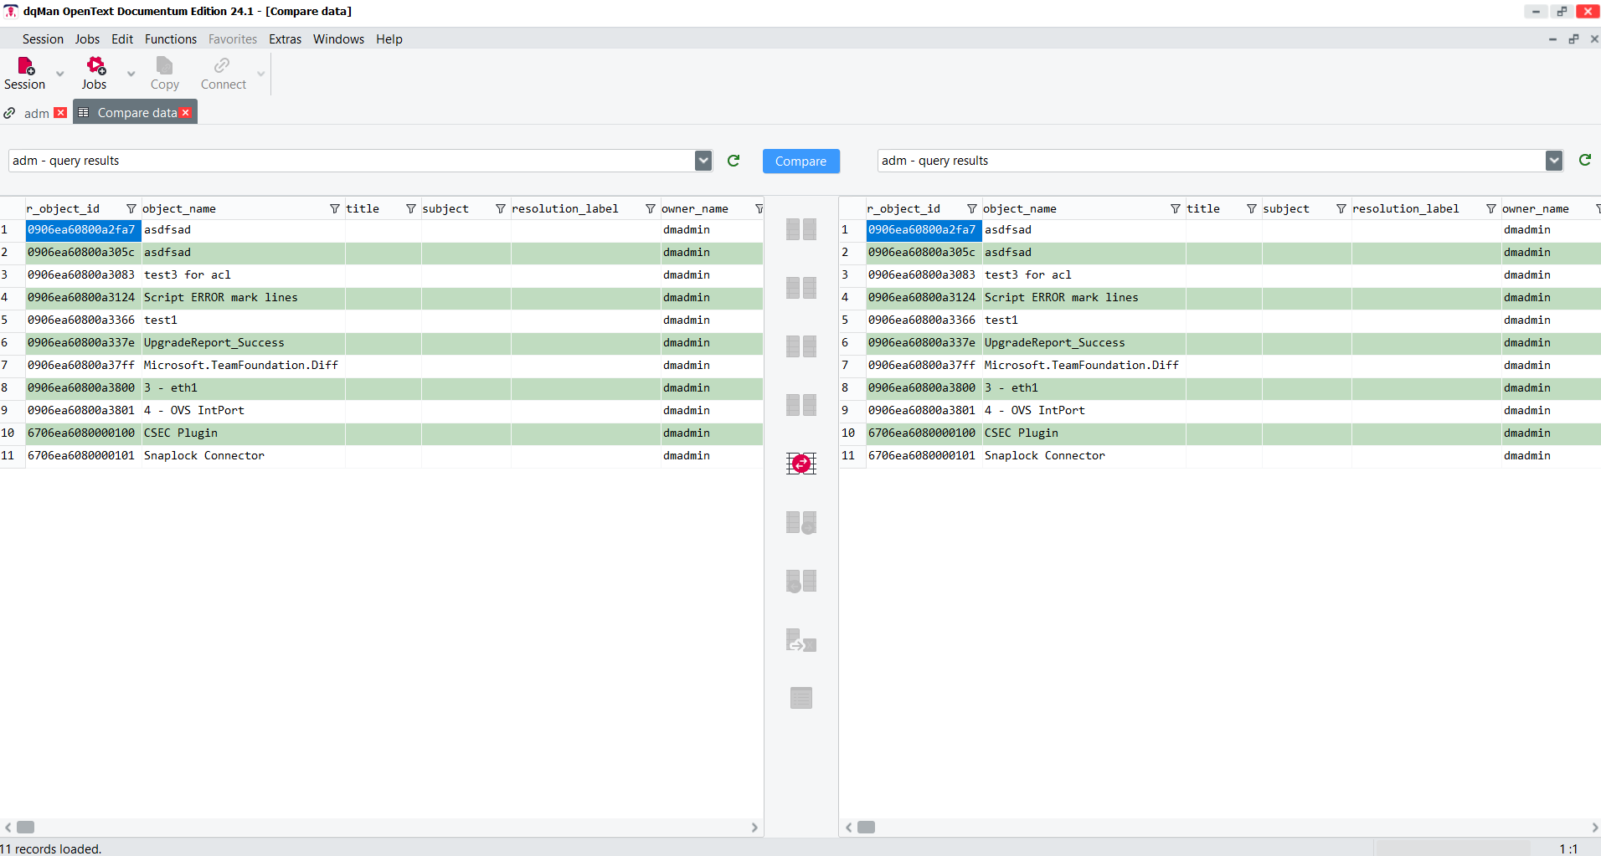The image size is (1601, 856).
Task: Click the grid icon with right-arrow badge
Action: tap(801, 523)
